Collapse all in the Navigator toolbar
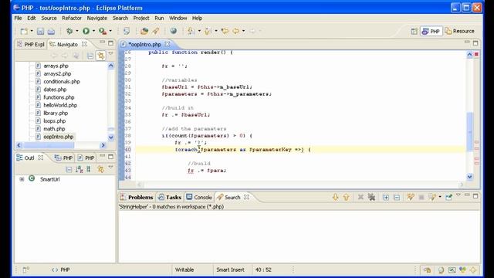 (x=90, y=56)
